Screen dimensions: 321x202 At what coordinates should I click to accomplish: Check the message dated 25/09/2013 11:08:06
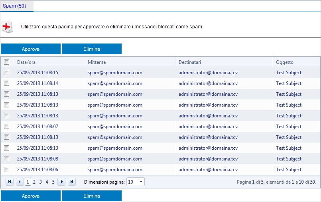[6, 169]
